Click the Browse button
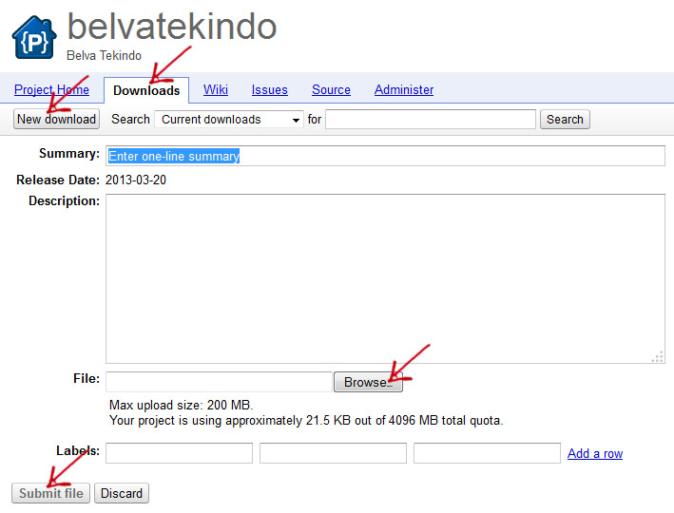The image size is (674, 513). [369, 382]
